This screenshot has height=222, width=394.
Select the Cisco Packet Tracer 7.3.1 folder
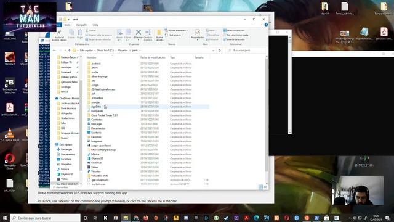pos(104,115)
